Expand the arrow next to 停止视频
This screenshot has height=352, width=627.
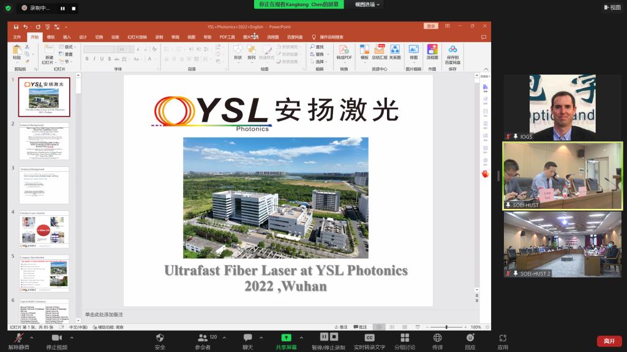(x=72, y=337)
